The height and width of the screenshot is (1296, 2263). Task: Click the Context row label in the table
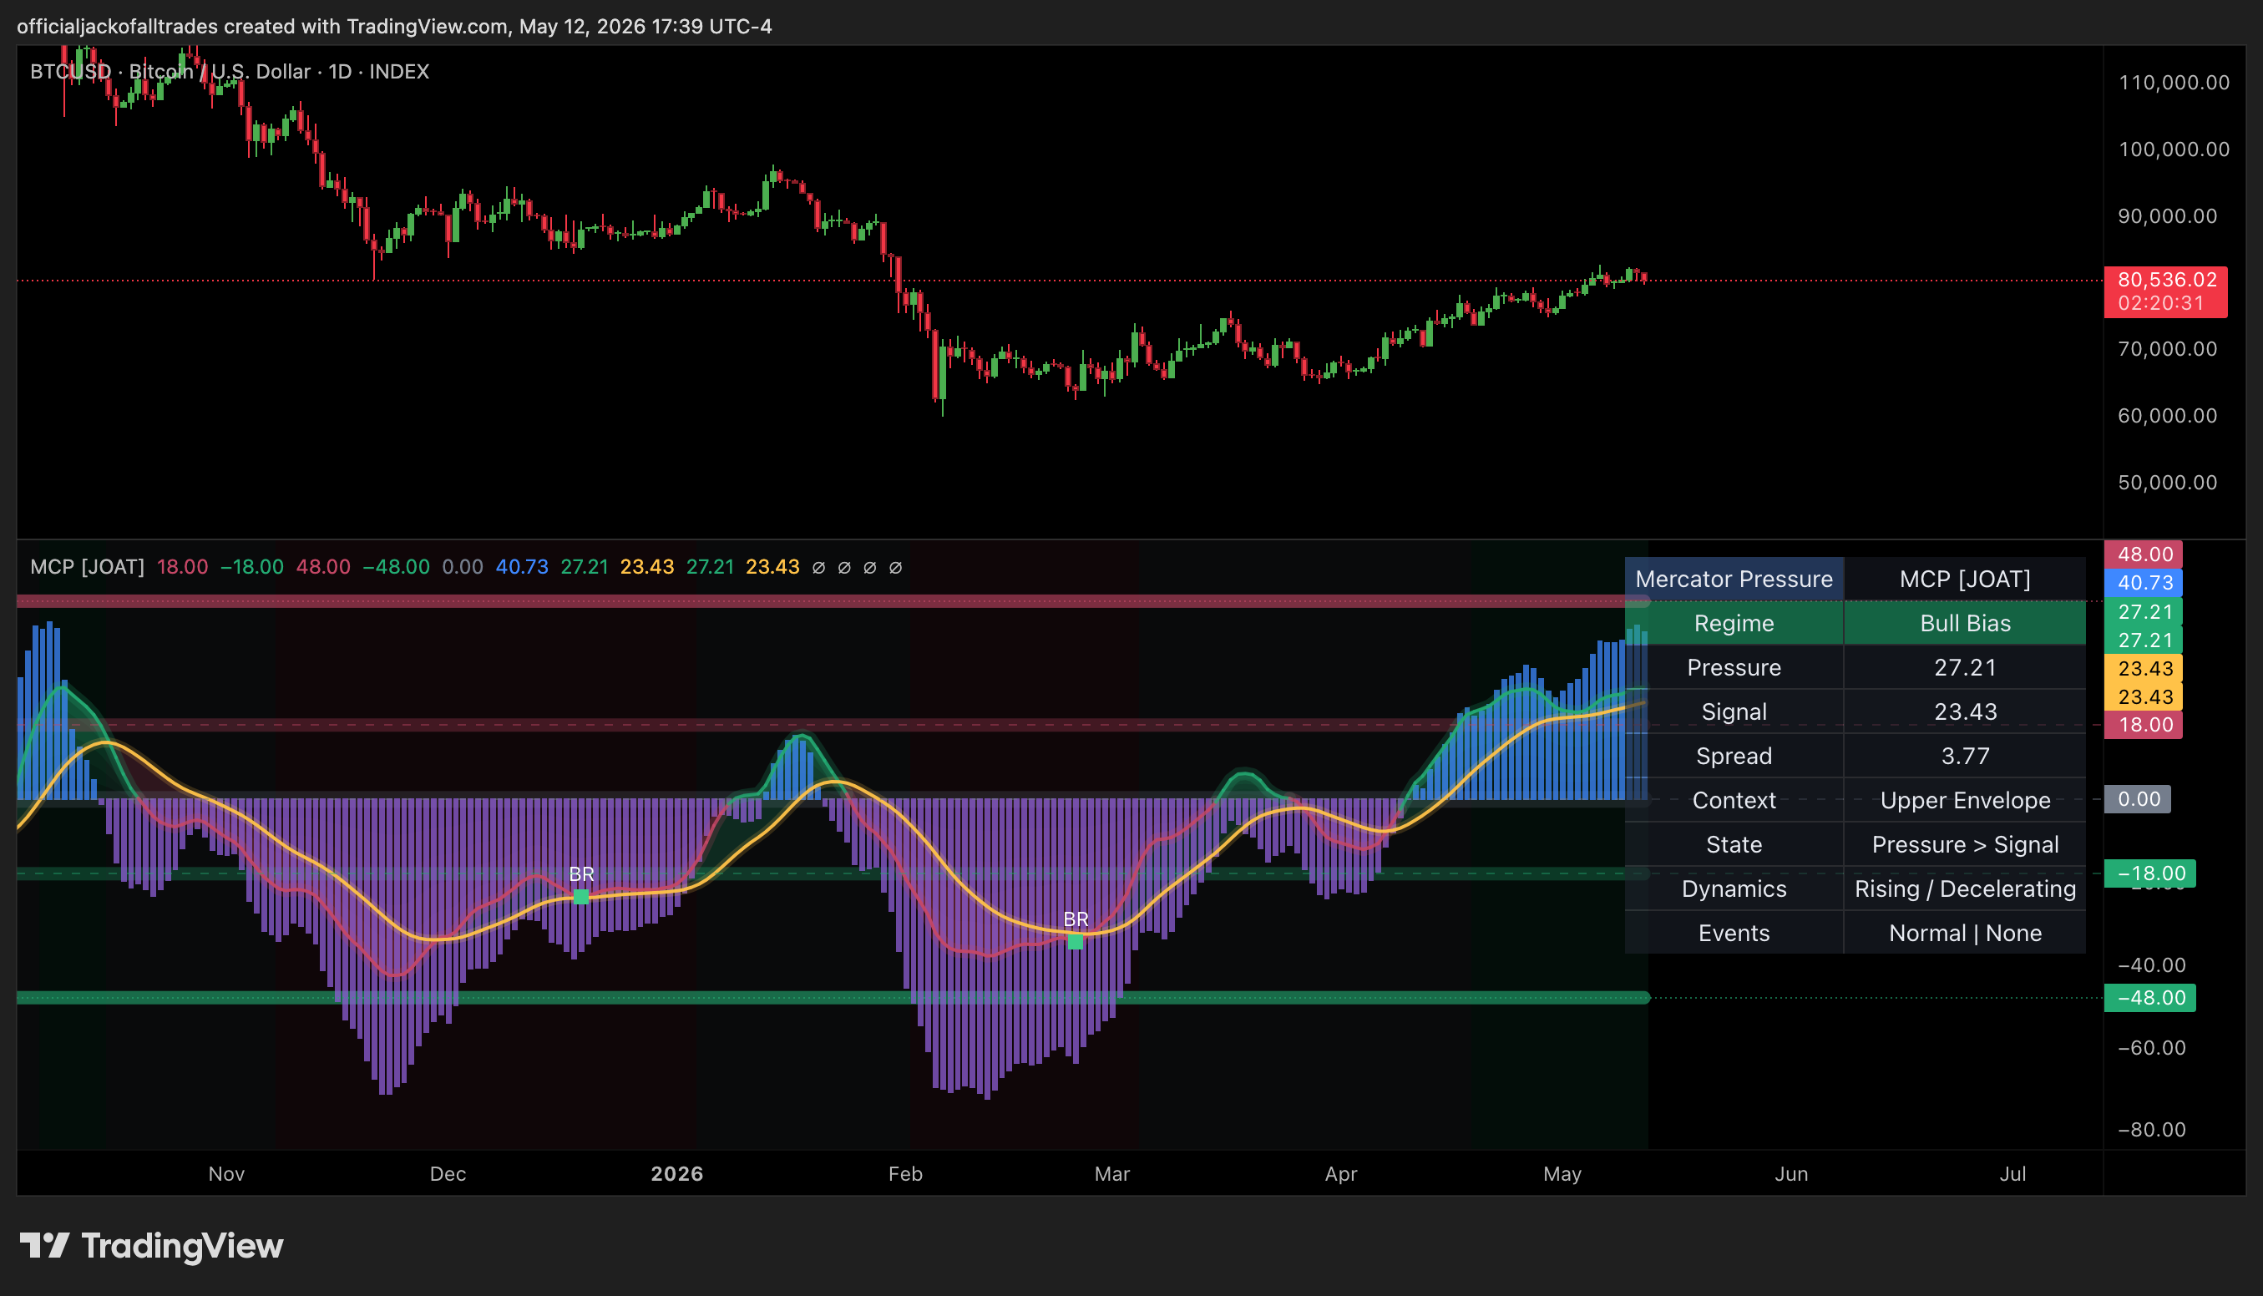pyautogui.click(x=1734, y=800)
